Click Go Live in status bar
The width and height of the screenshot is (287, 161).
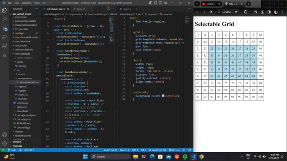(174, 150)
